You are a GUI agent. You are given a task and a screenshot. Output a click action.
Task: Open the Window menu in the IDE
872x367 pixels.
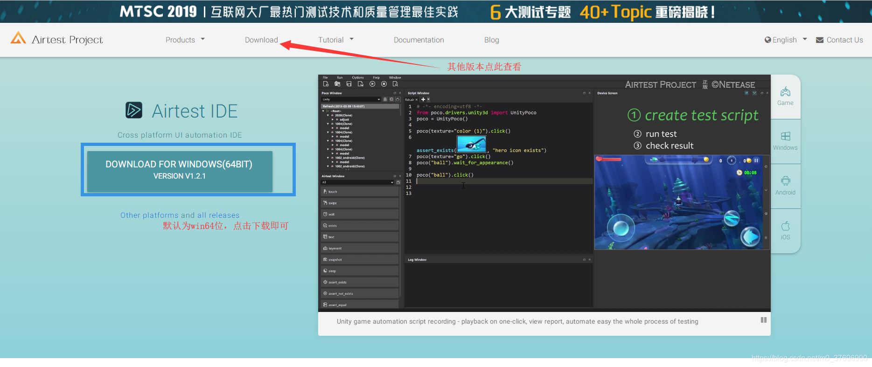pos(395,77)
